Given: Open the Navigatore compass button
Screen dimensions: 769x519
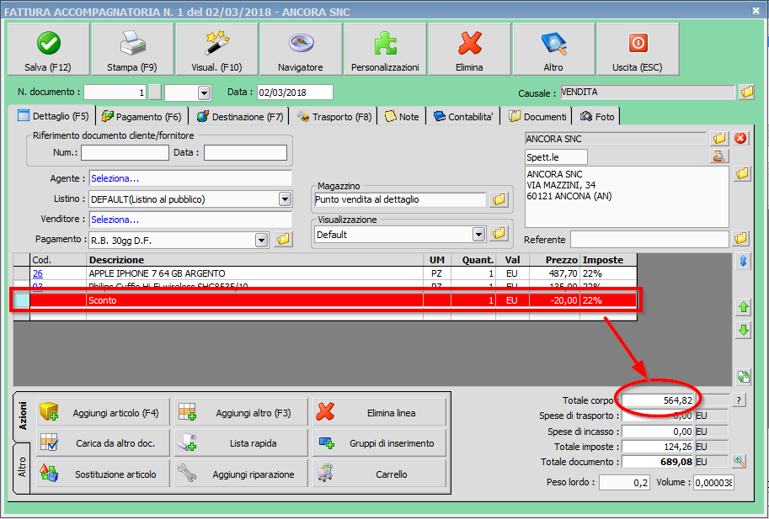Looking at the screenshot, I should 301,50.
